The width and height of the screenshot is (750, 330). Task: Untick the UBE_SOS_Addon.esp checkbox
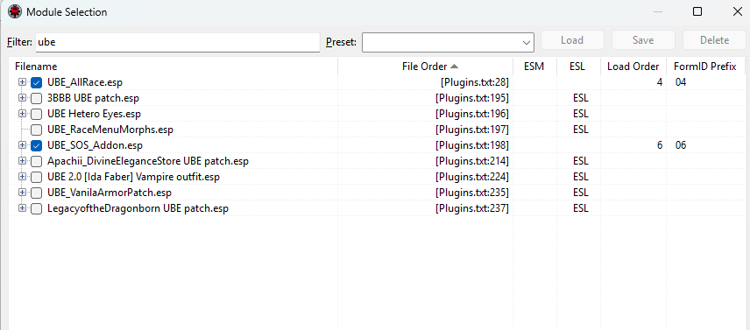[36, 145]
